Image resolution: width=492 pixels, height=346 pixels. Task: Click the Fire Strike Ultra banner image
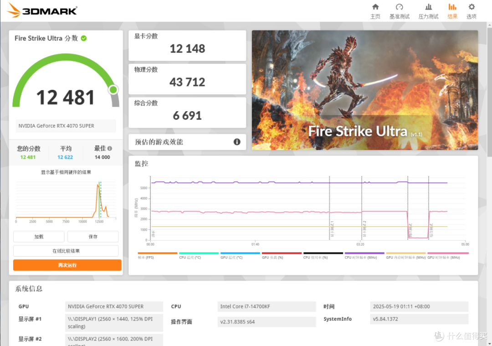365,90
